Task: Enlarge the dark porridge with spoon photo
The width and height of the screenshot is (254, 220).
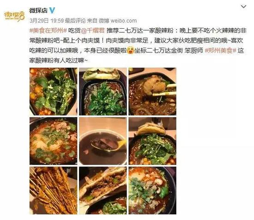Action: (103, 141)
